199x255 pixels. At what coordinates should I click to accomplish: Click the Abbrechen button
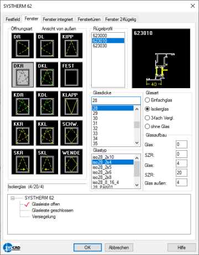(119, 248)
